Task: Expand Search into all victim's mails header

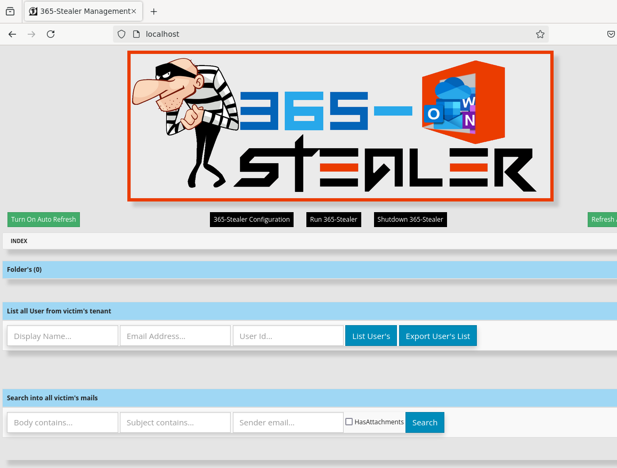Action: click(310, 398)
